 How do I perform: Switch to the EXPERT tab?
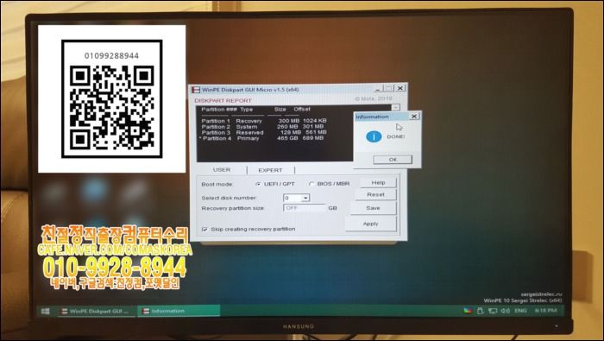click(x=270, y=170)
